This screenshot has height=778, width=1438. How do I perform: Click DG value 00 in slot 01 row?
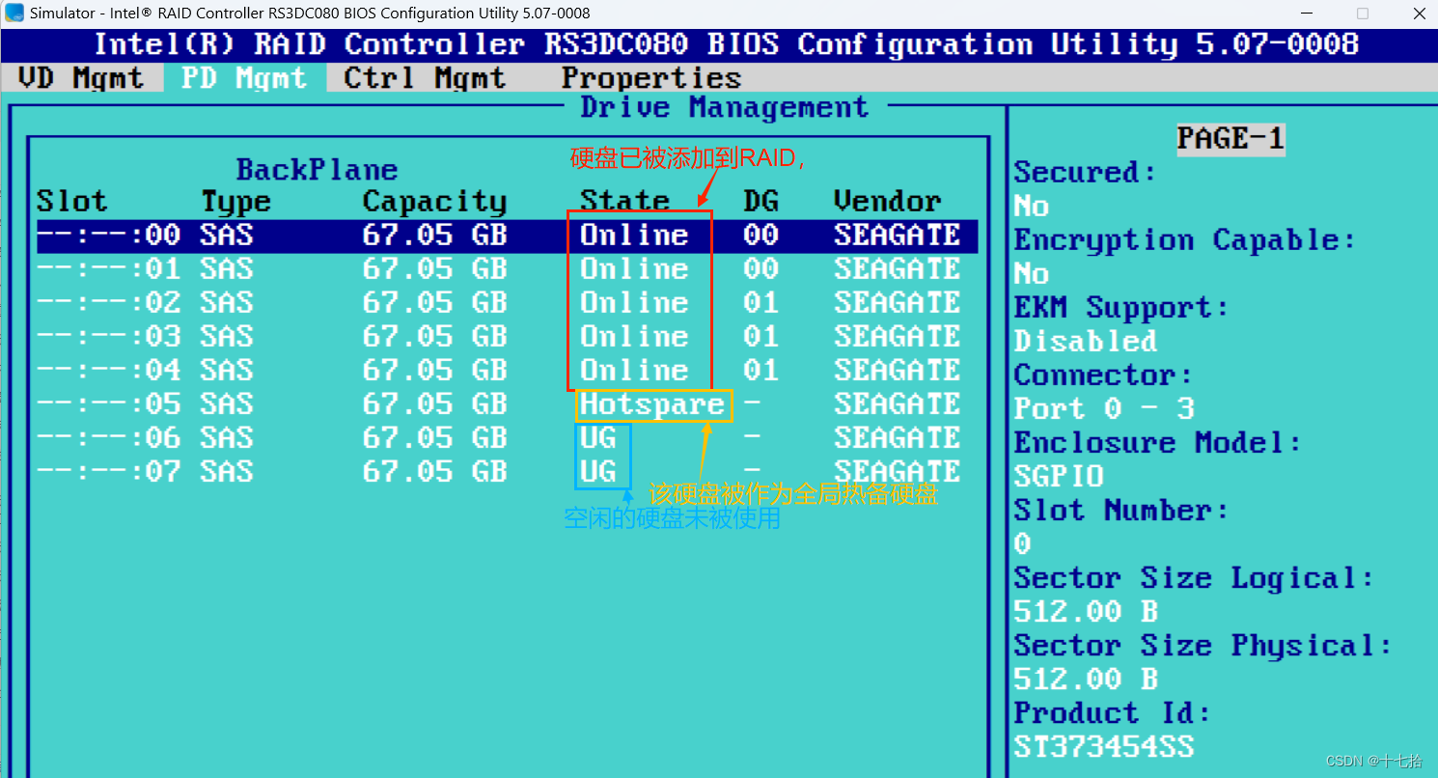click(760, 269)
